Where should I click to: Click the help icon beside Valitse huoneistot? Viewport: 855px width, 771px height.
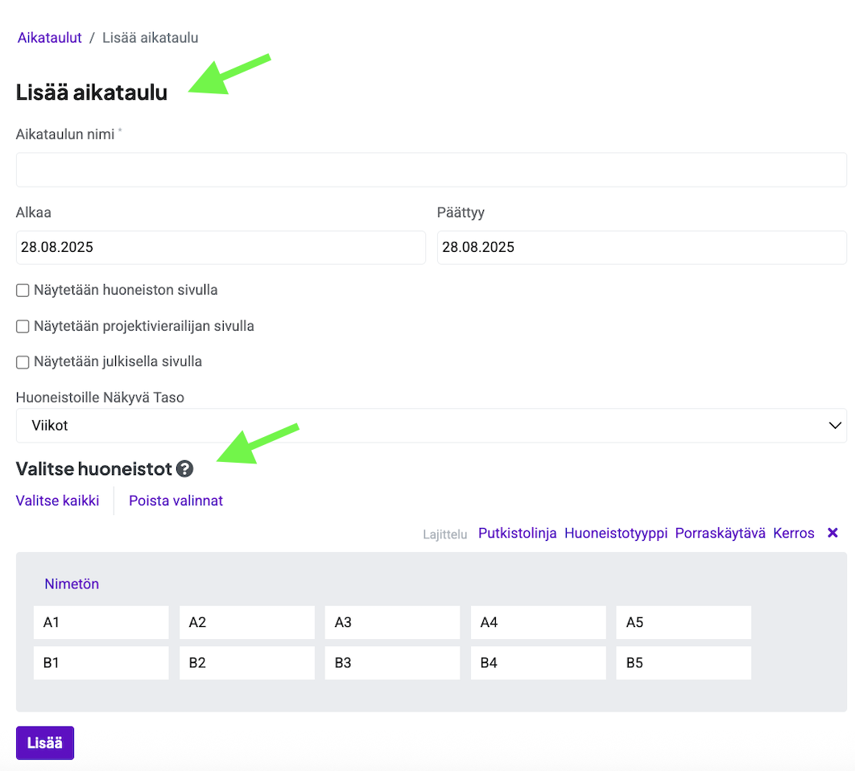point(185,468)
